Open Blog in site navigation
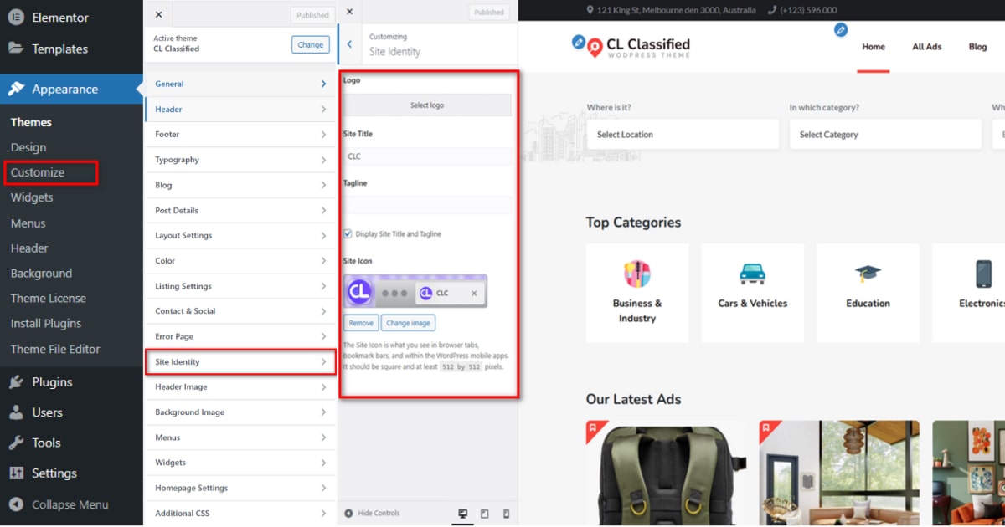 (x=978, y=47)
